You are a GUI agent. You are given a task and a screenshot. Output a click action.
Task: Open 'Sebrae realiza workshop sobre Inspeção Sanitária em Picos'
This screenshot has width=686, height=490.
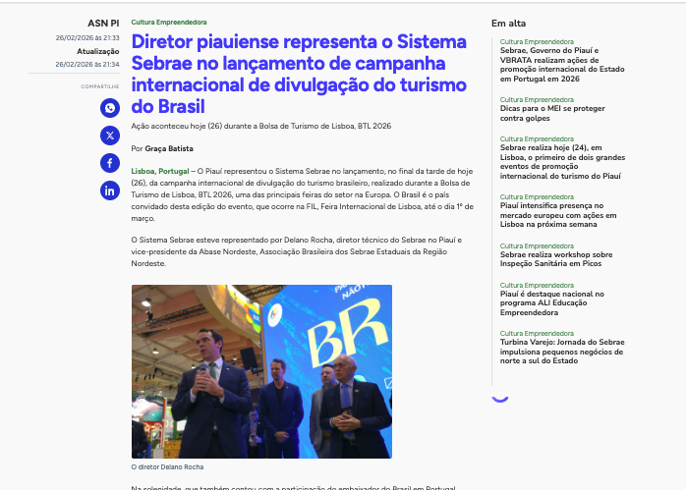pos(556,259)
